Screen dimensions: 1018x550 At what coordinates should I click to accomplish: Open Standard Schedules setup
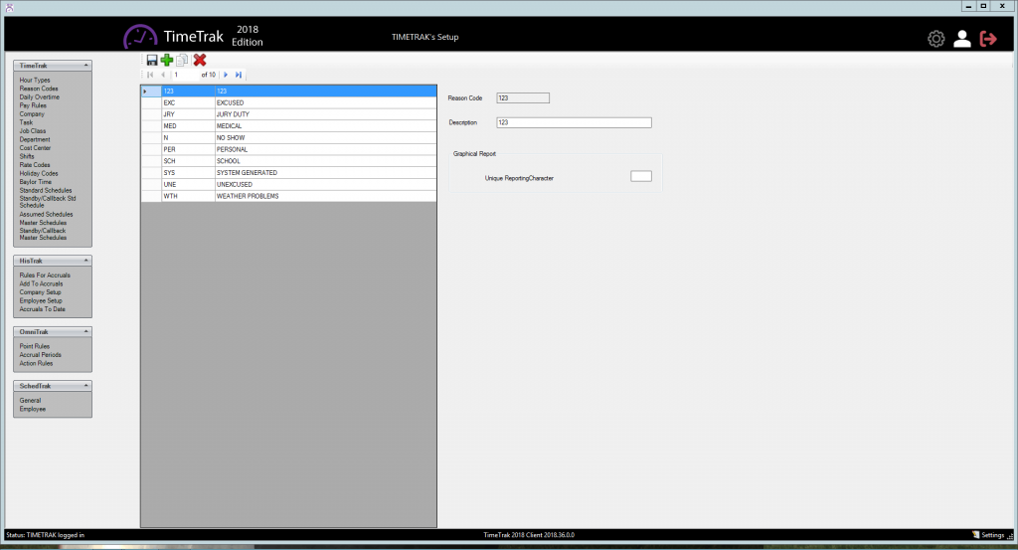pos(46,190)
